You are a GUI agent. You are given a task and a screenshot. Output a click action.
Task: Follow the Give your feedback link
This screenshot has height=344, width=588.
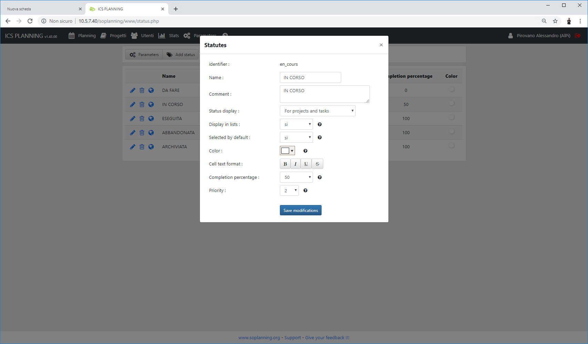[327, 337]
